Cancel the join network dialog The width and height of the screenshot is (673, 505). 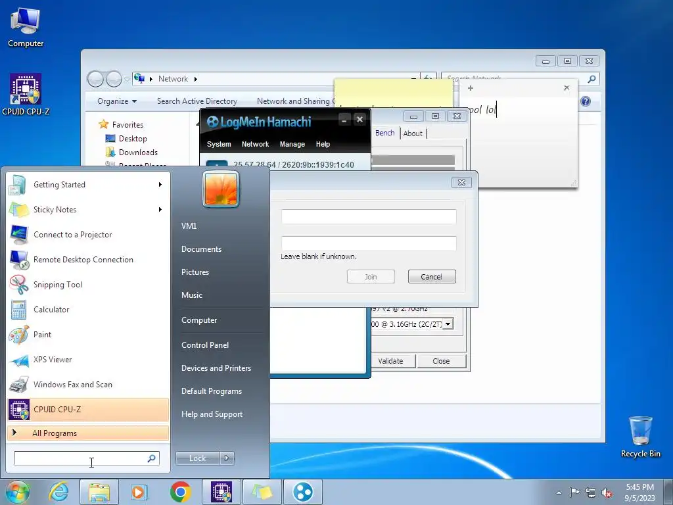click(x=432, y=277)
